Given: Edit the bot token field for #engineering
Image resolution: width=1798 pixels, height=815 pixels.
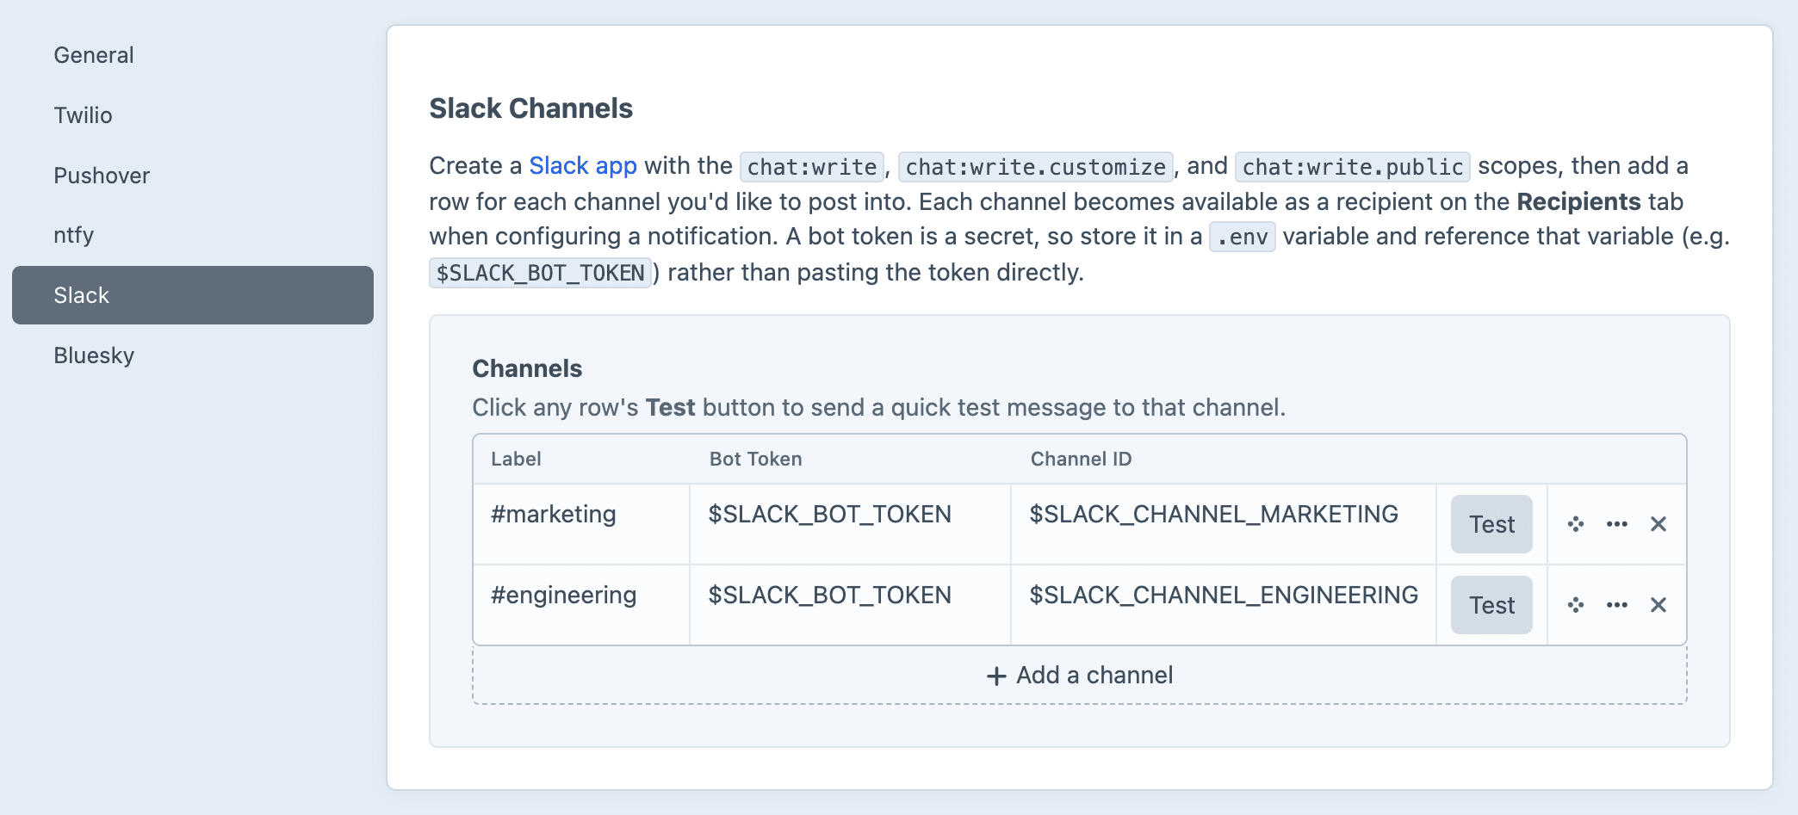Looking at the screenshot, I should click(851, 605).
